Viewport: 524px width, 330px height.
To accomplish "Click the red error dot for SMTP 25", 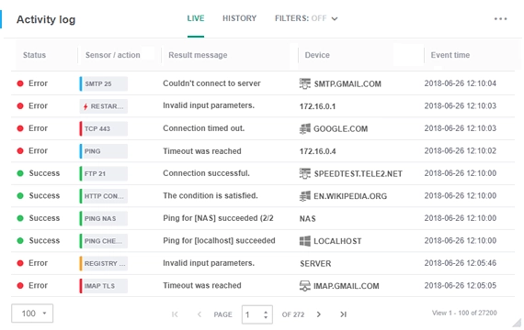I will click(x=20, y=83).
